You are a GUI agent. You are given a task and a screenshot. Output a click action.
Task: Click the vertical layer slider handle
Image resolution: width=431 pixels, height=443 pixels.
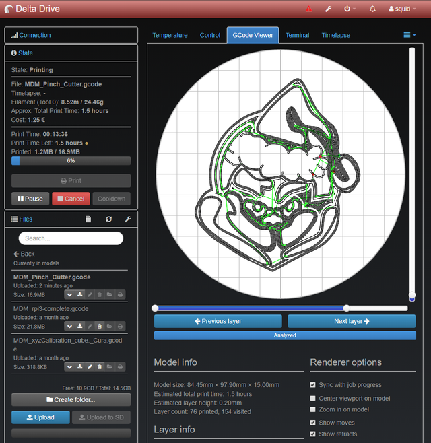coord(412,295)
